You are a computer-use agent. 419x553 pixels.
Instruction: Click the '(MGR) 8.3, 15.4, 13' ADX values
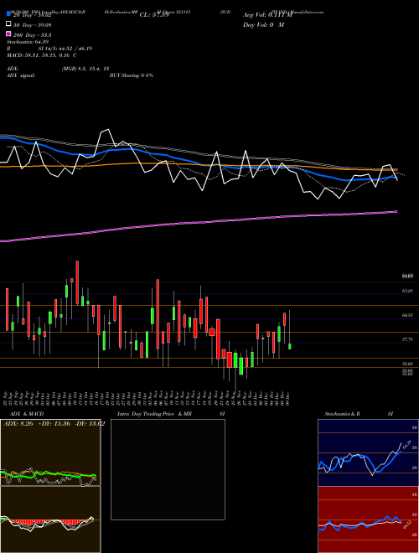[x=85, y=69]
